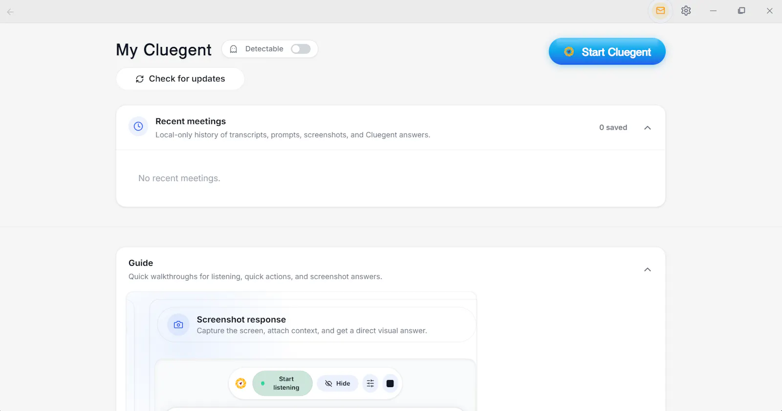Image resolution: width=782 pixels, height=411 pixels.
Task: Click the '0 saved' text
Action: (613, 128)
